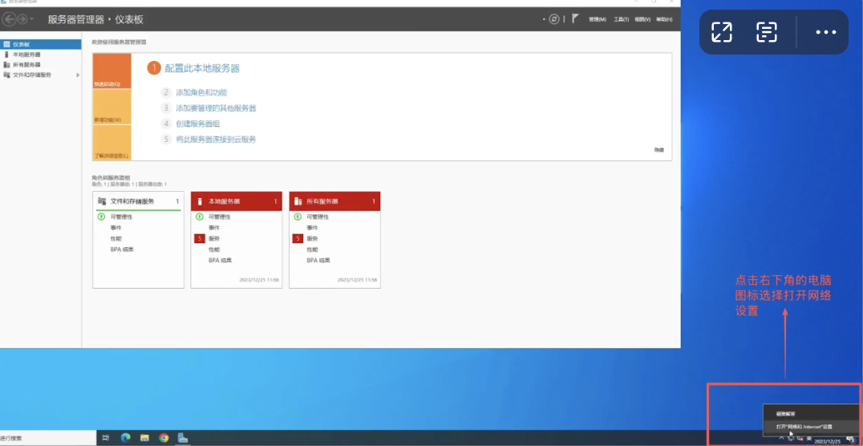This screenshot has width=863, height=446.
Task: Click the back navigation arrow
Action: (x=10, y=19)
